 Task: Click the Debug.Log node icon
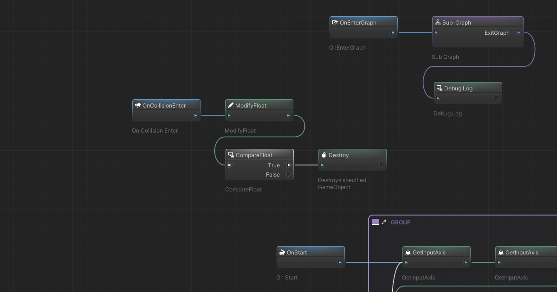click(439, 89)
